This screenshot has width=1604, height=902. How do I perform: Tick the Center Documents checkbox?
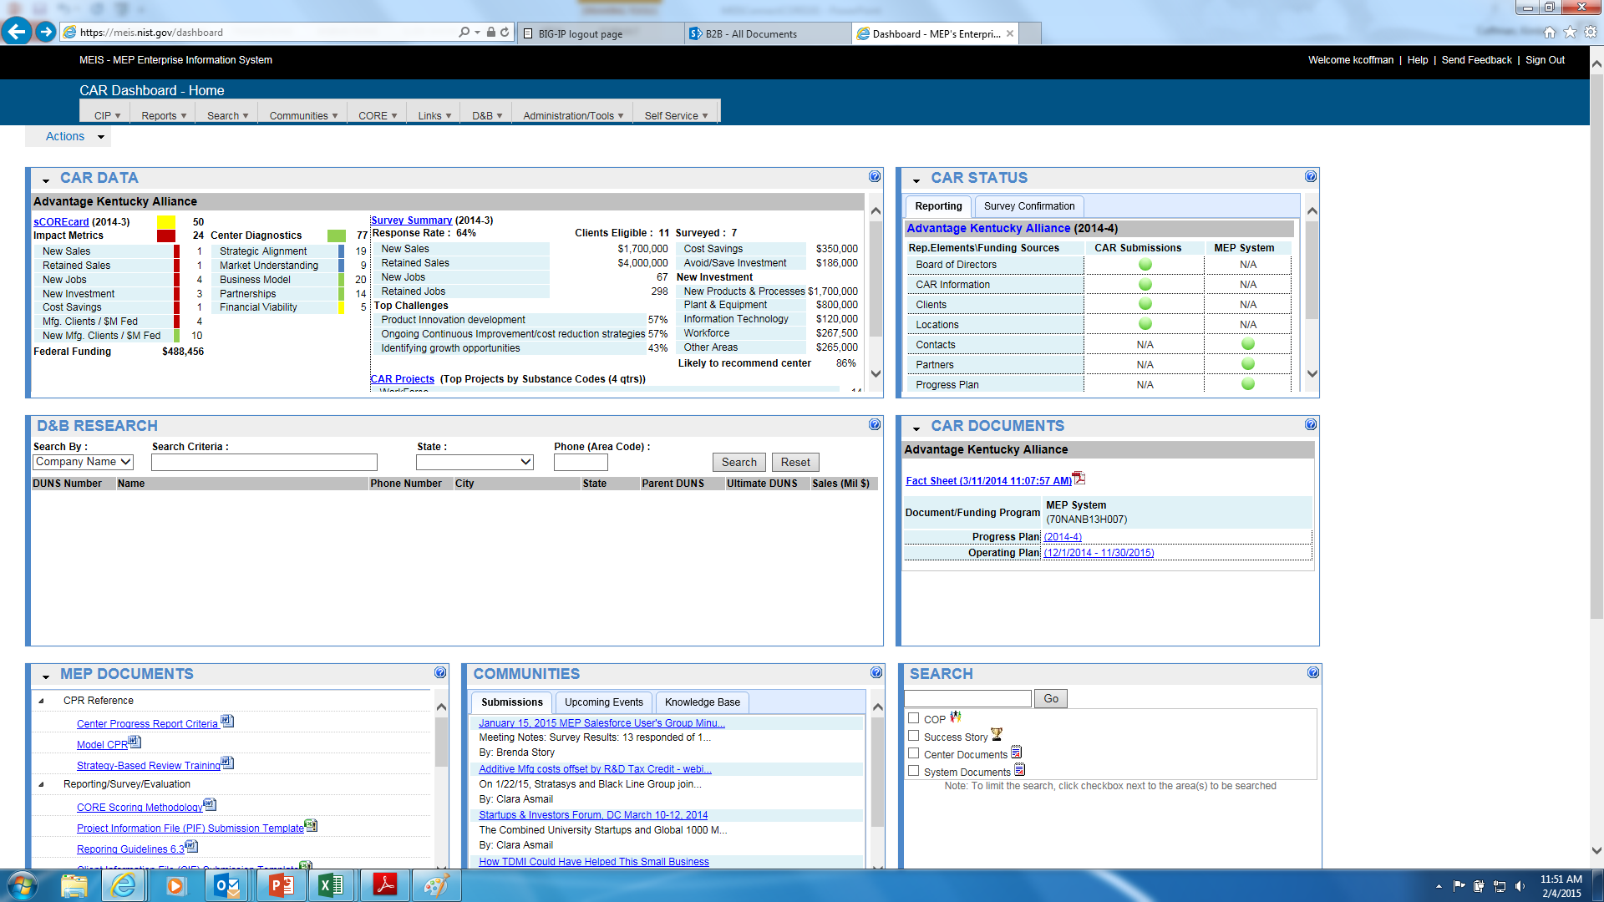click(x=913, y=753)
